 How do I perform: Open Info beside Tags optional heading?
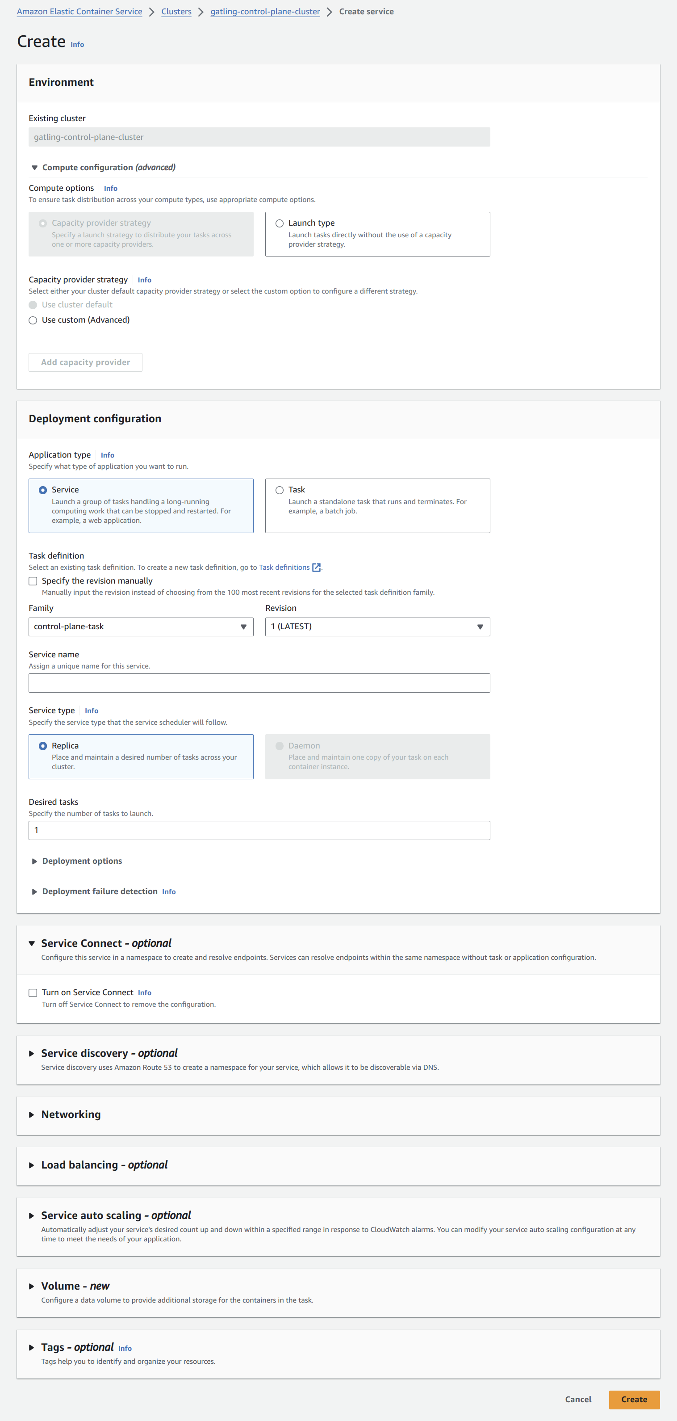point(125,1348)
